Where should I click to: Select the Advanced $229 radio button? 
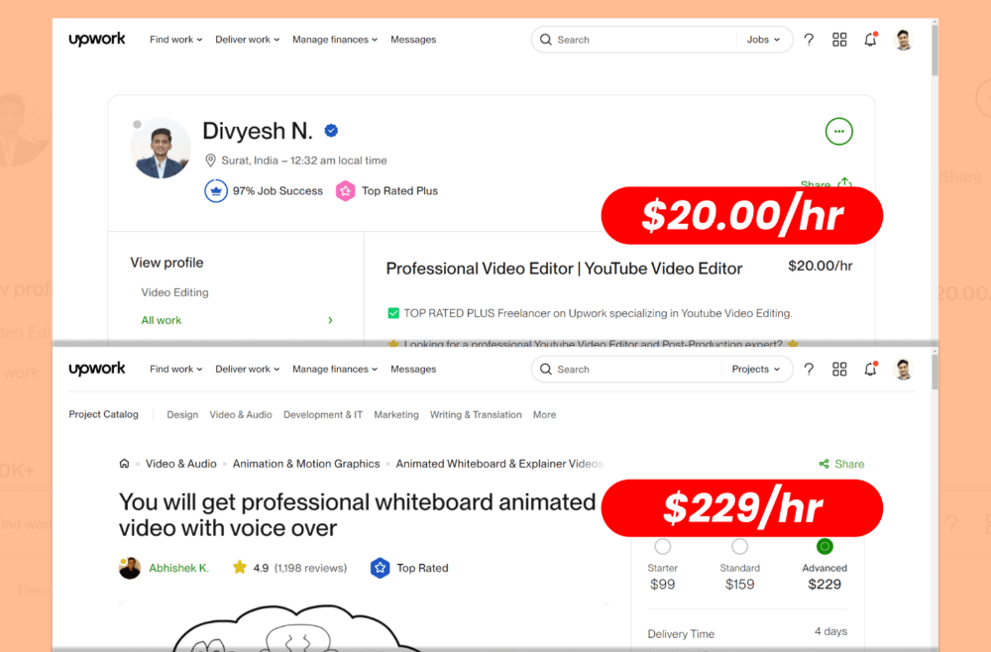pyautogui.click(x=825, y=546)
